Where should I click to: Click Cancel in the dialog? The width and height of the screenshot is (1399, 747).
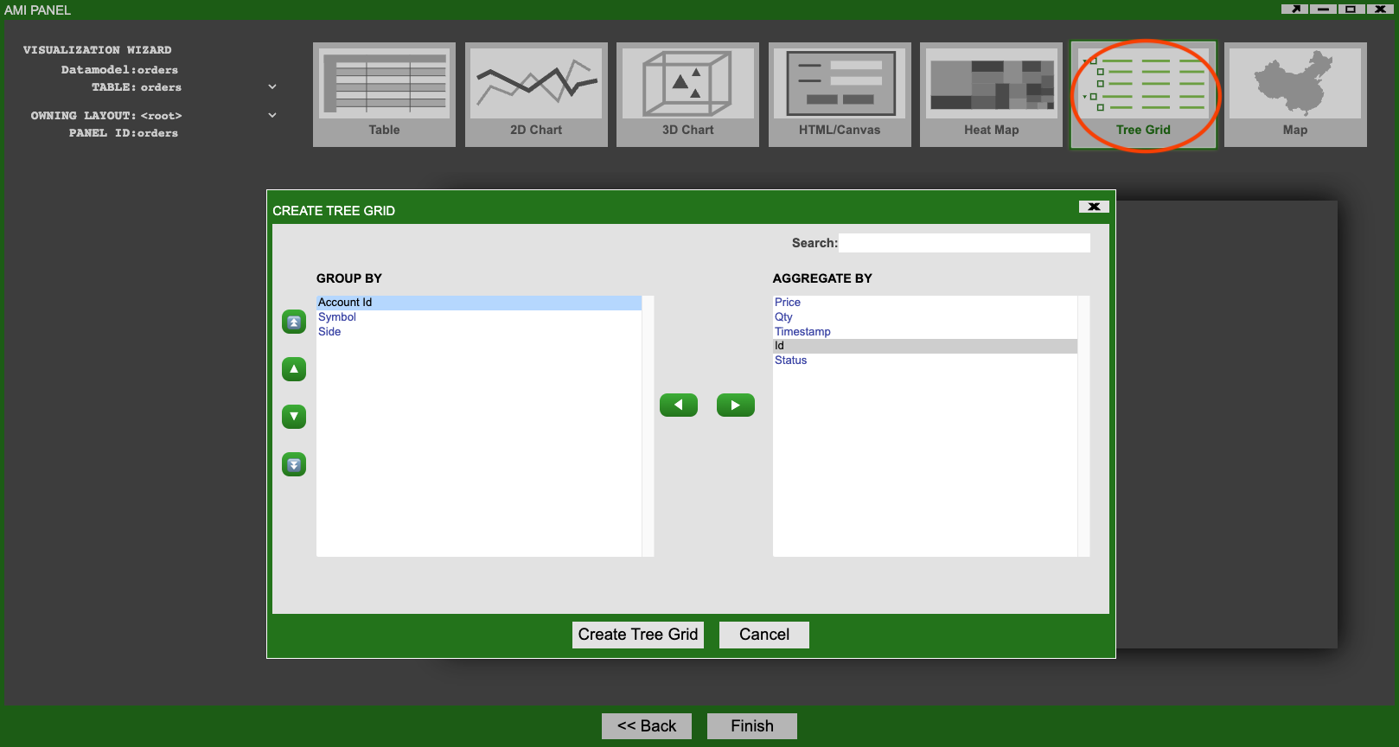pyautogui.click(x=764, y=635)
